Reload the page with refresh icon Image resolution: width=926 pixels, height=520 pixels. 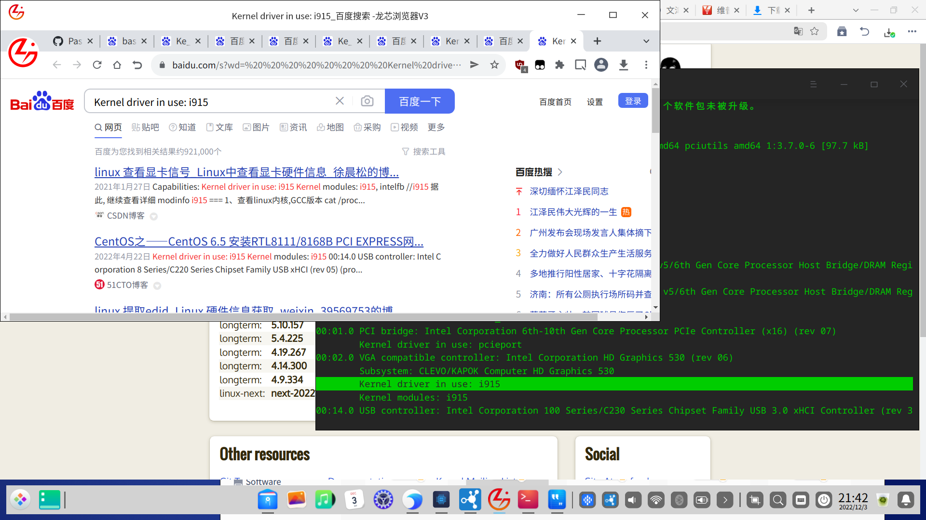[97, 65]
